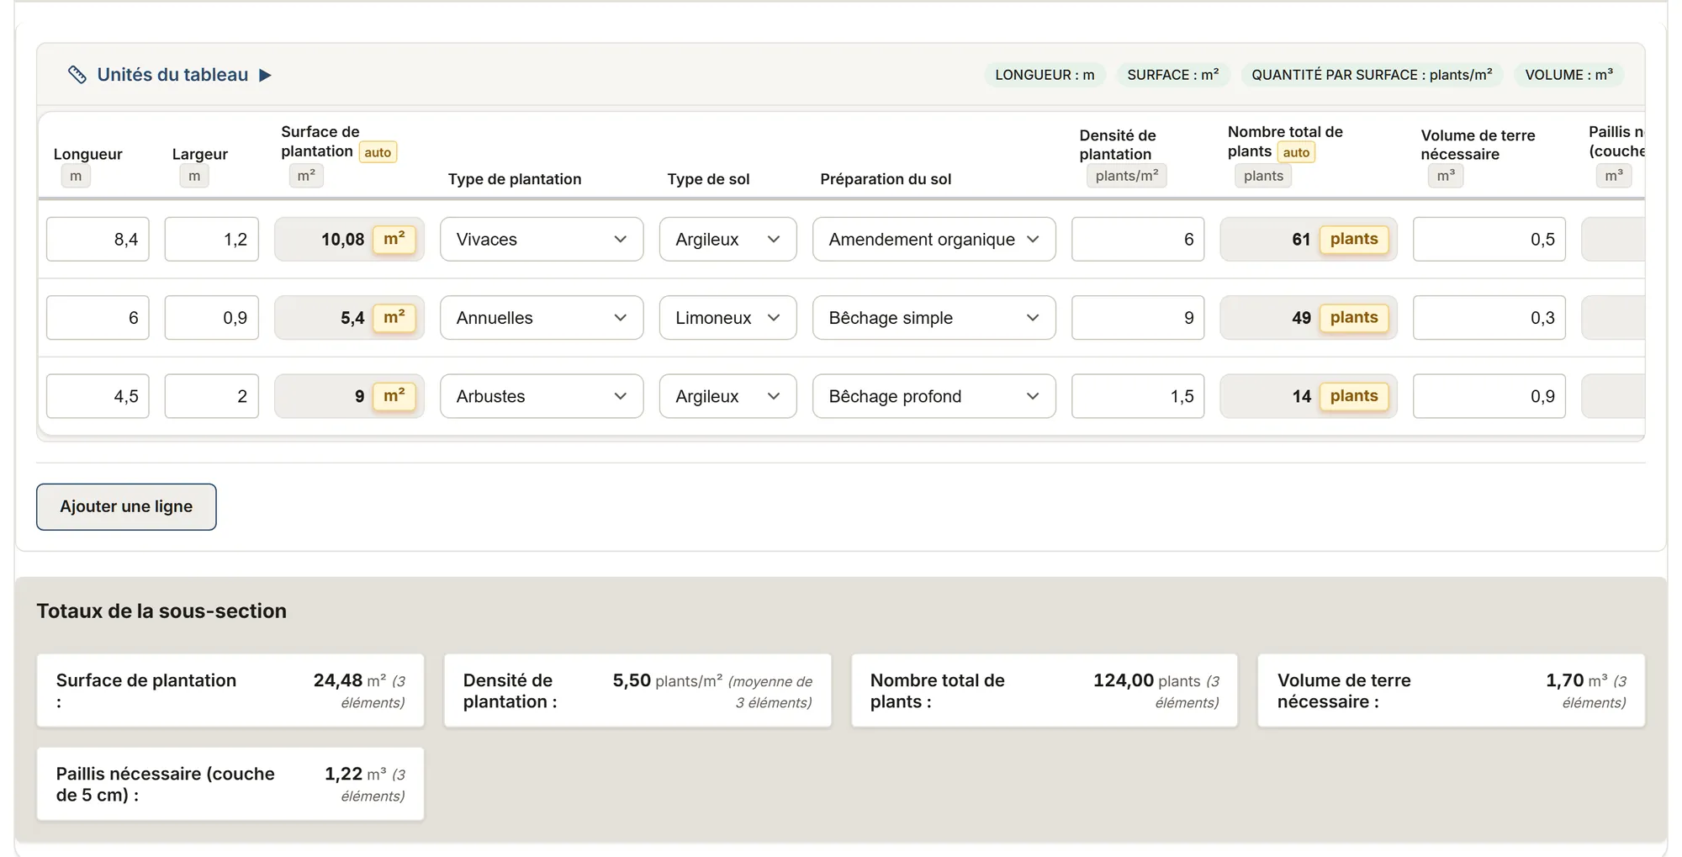The height and width of the screenshot is (857, 1682).
Task: Click the VOLUME : m³ unit chip
Action: [1569, 75]
